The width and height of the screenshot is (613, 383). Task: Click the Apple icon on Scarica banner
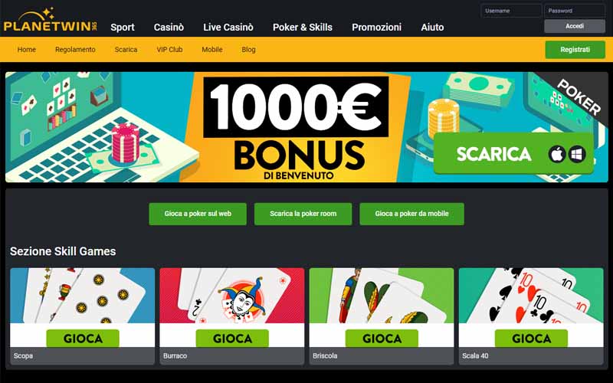557,154
